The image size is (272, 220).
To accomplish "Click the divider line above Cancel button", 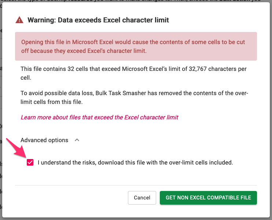I will point(136,185).
